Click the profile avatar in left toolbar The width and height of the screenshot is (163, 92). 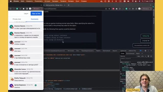pos(30,9)
